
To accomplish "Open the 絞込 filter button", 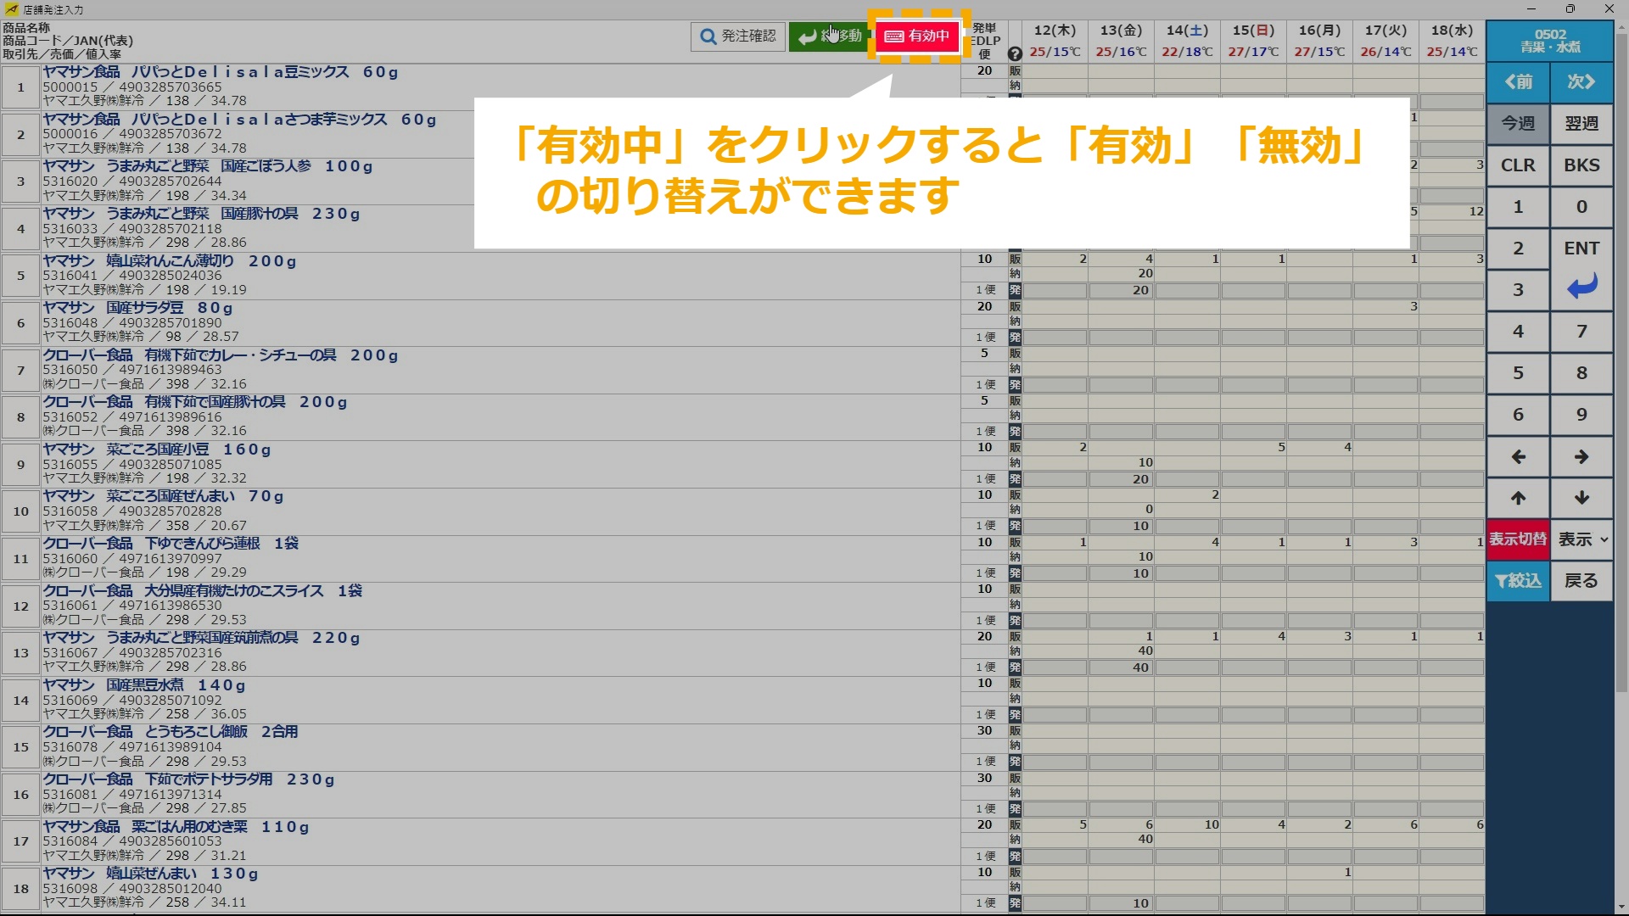I will (1518, 581).
